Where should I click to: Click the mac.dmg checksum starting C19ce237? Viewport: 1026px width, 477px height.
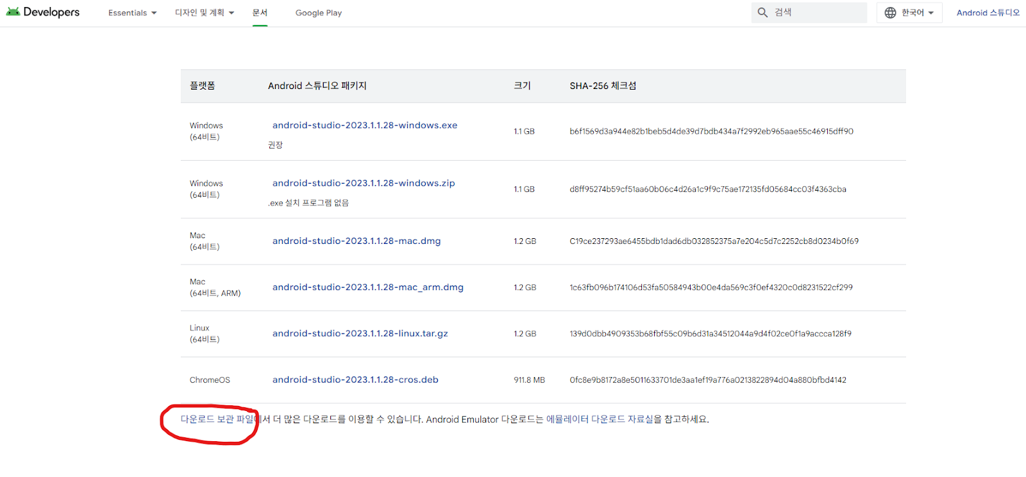(x=714, y=241)
